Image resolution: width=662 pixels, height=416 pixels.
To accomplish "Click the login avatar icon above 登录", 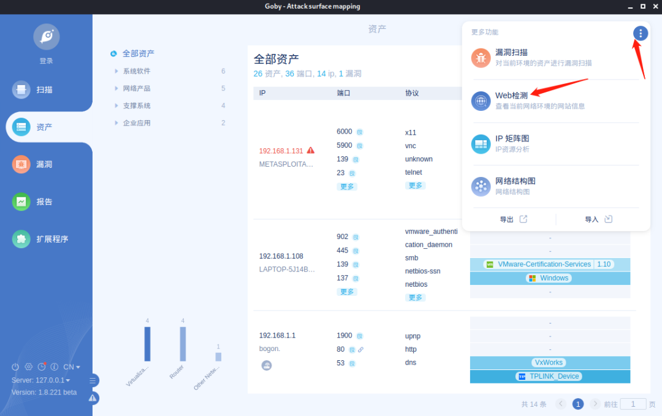I will click(47, 37).
